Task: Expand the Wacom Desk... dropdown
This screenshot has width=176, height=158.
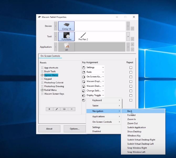Action: [95, 86]
